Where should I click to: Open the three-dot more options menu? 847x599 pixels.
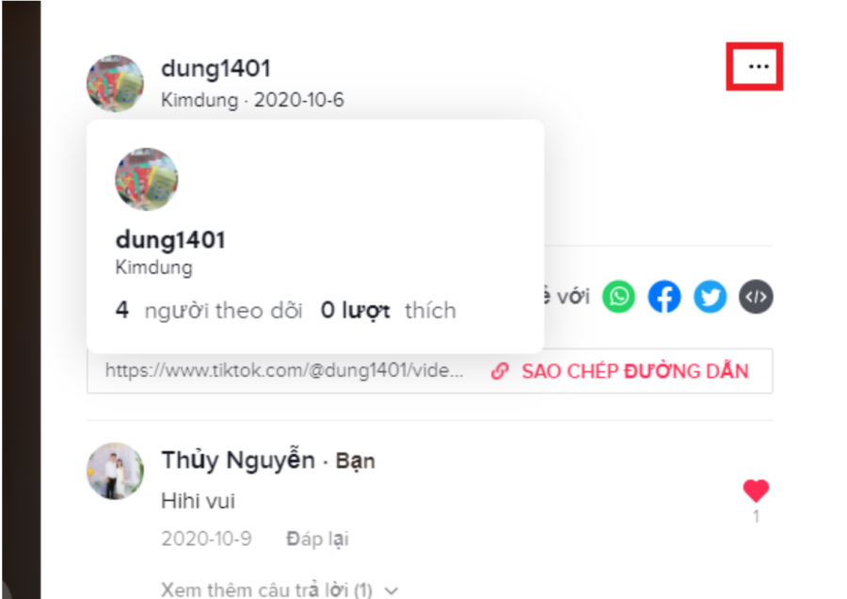coord(758,67)
